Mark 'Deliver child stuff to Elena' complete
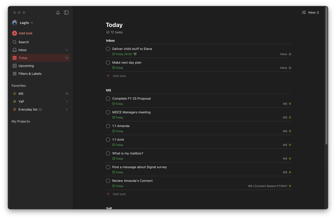The width and height of the screenshot is (336, 219). (108, 49)
